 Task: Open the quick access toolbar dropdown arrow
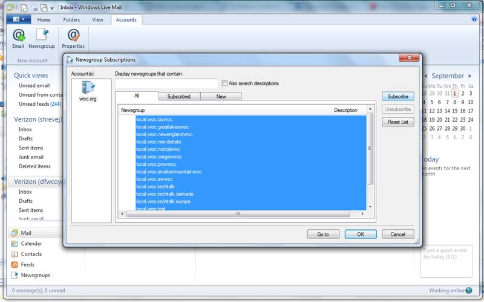(x=52, y=8)
